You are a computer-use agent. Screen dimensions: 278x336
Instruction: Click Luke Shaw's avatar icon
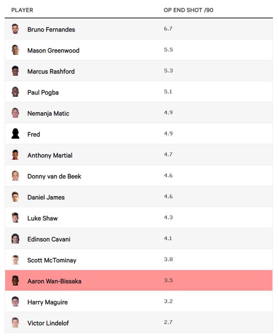(x=15, y=218)
